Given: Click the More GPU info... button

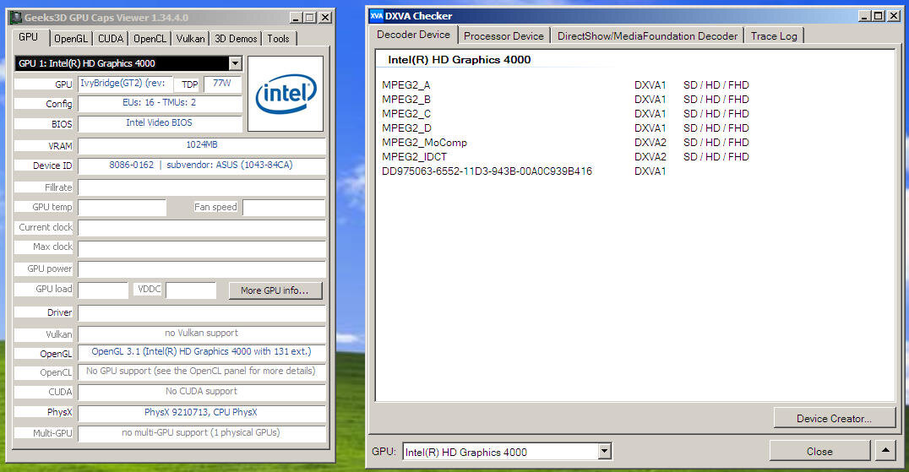Looking at the screenshot, I should (x=275, y=290).
